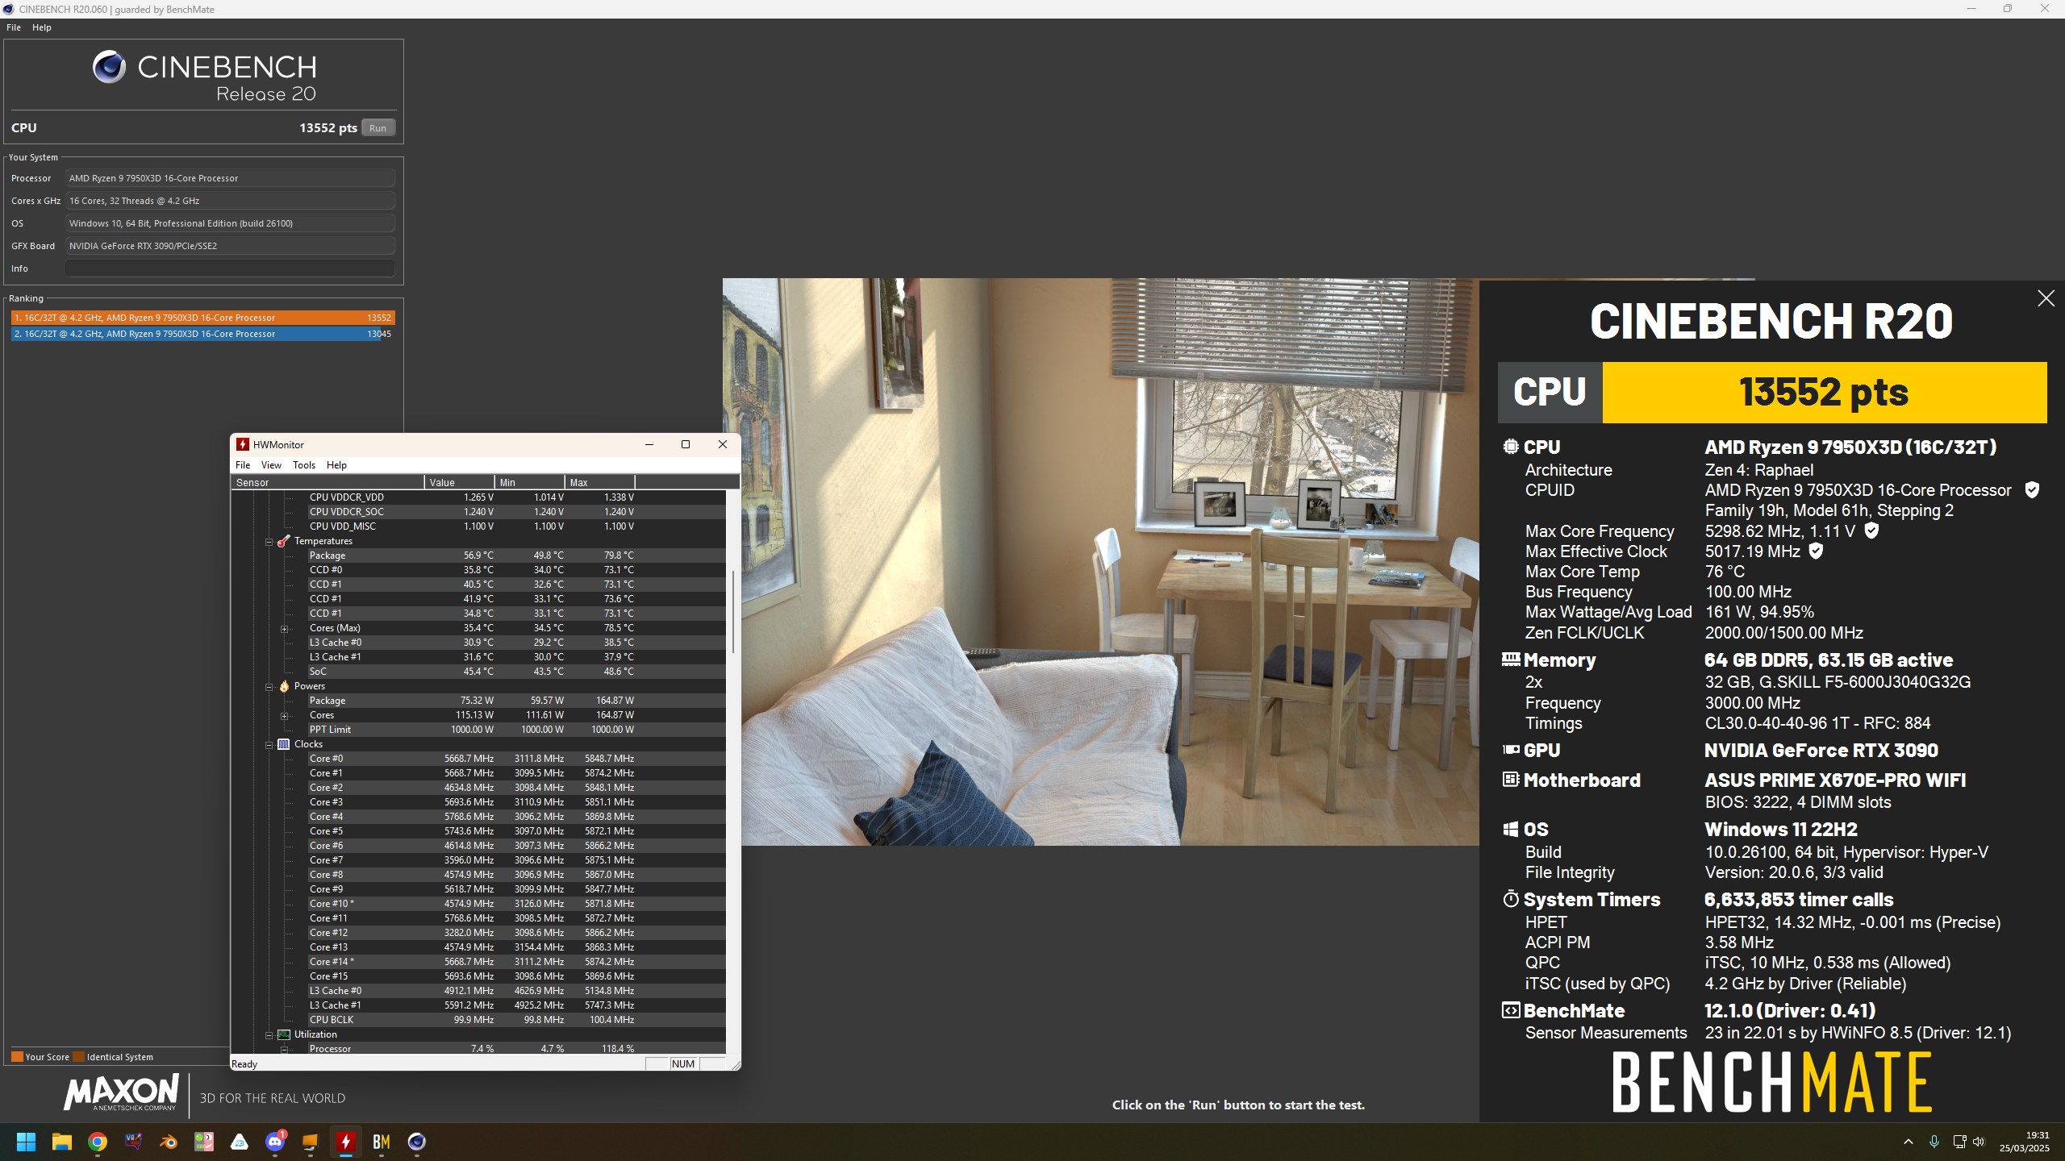Click the shield badge next to CPUID
This screenshot has width=2065, height=1161.
pos(2032,489)
